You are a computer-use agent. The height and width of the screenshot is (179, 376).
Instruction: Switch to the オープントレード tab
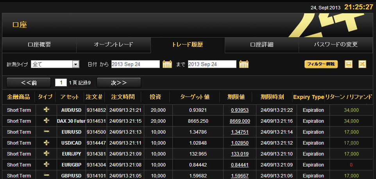[x=113, y=45]
